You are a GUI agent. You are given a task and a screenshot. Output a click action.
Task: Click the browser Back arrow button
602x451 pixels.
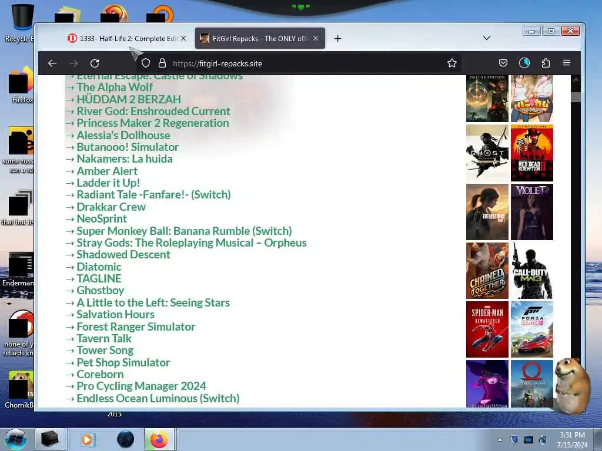(x=52, y=63)
